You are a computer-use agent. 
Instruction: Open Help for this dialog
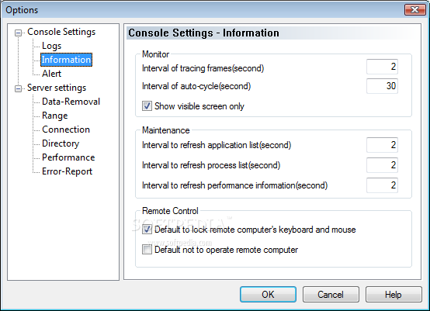(394, 295)
